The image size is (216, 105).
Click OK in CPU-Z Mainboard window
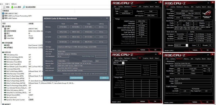coord(207,102)
